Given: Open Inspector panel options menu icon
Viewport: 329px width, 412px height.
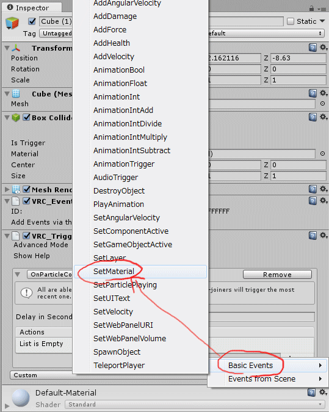Looking at the screenshot, I should (x=322, y=9).
